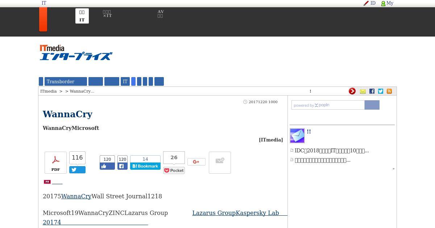Screen dimensions: 435x228
Task: Open the IT navigation tab in blue menu
Action: point(125,81)
